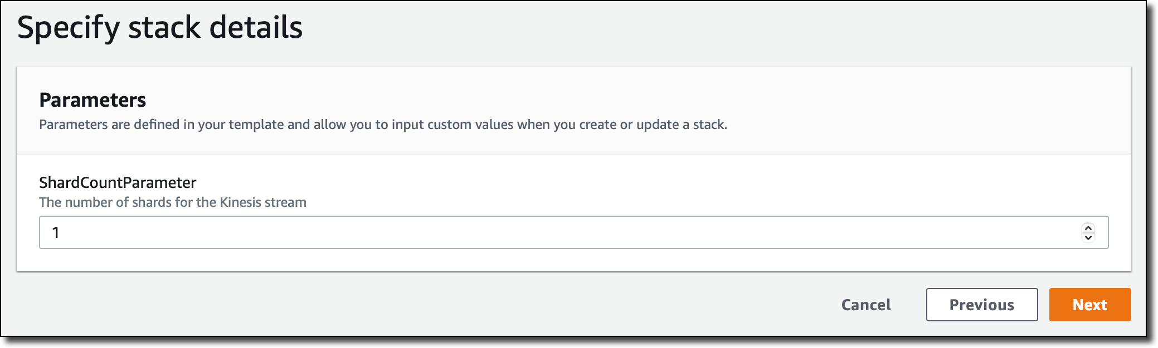Click the digit 1 inside the shard field
The height and width of the screenshot is (348, 1158).
coord(56,232)
